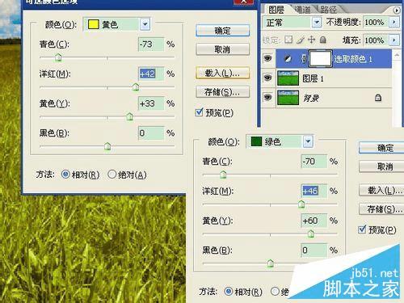Uncheck 预览 in the yellow dialog
Image resolution: width=404 pixels, height=303 pixels.
click(199, 112)
